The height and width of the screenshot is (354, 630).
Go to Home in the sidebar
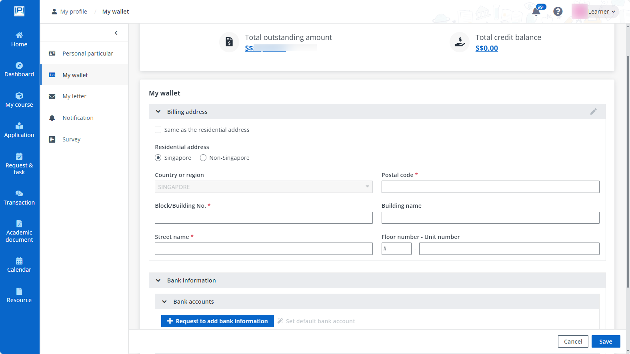[x=19, y=40]
